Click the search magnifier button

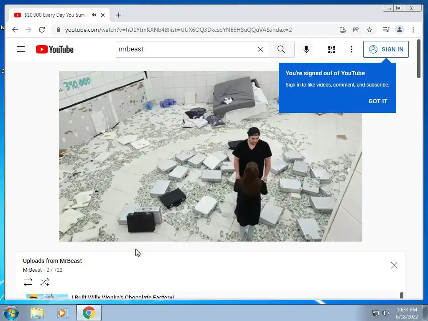(x=281, y=49)
